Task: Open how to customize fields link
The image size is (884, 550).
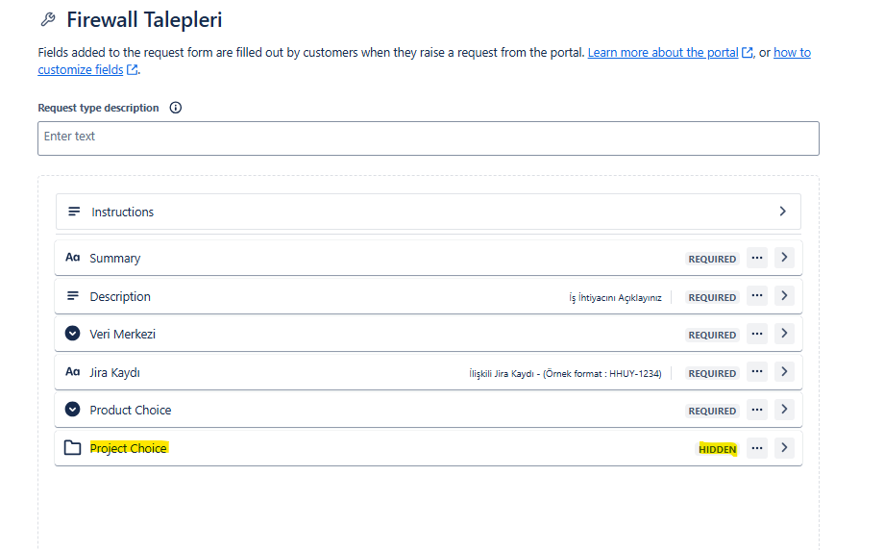Action: tap(425, 61)
